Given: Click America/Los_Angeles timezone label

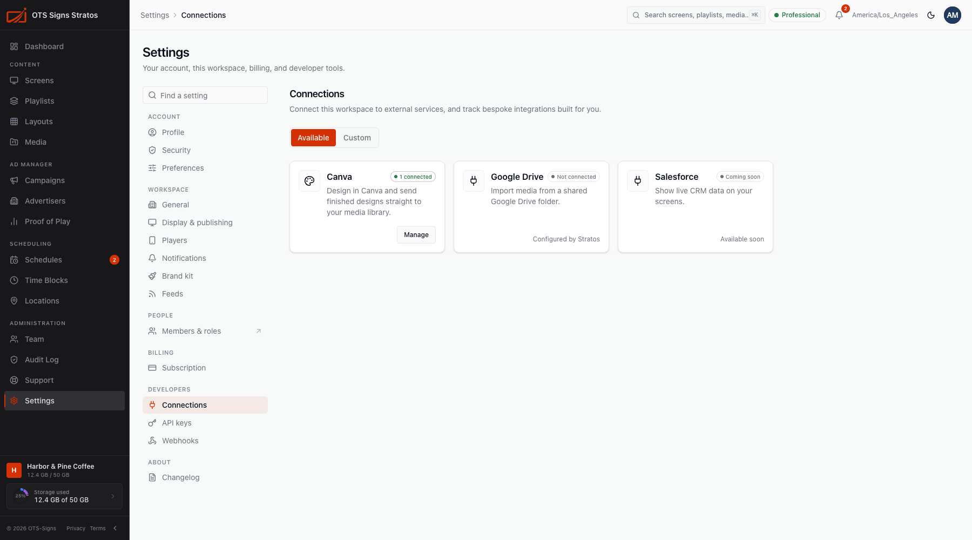Looking at the screenshot, I should (885, 15).
